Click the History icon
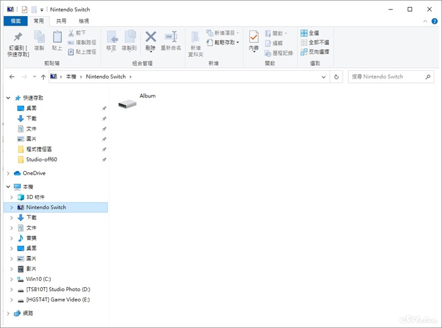Image resolution: width=442 pixels, height=328 pixels. click(x=268, y=53)
